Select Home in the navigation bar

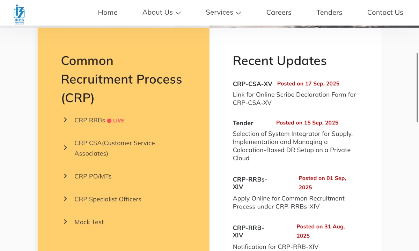pos(108,12)
